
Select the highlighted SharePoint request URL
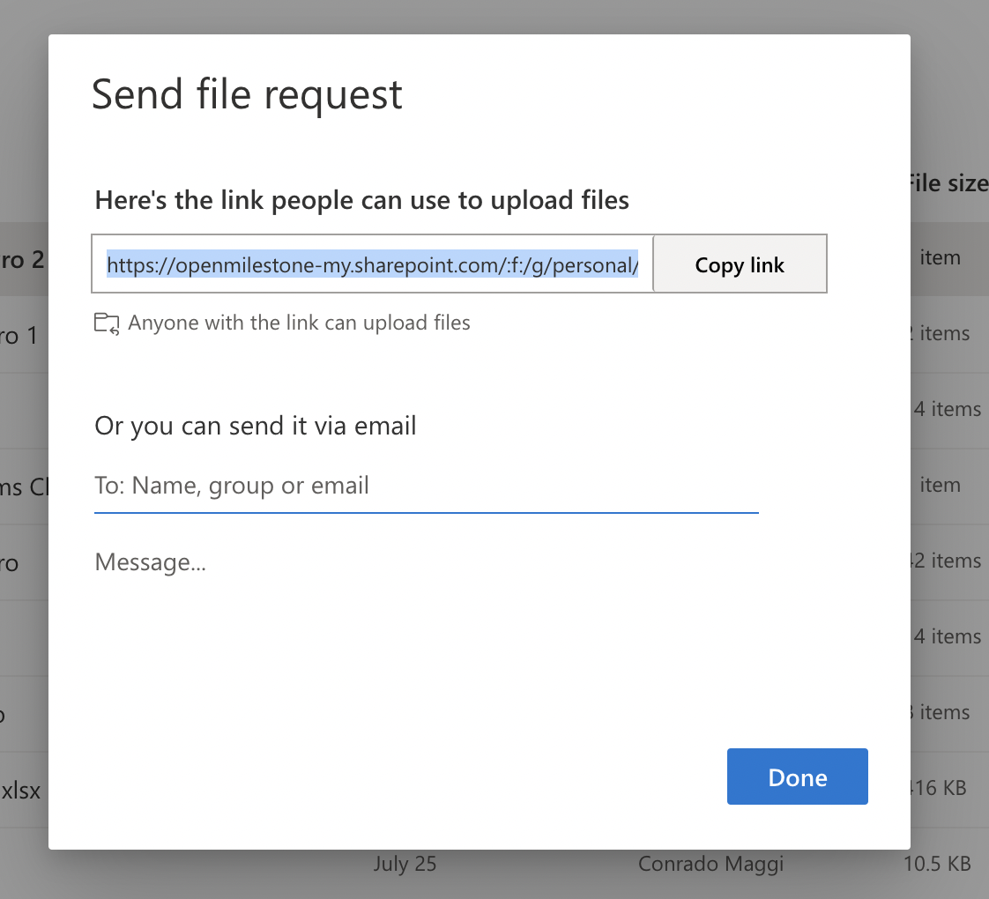coord(372,264)
